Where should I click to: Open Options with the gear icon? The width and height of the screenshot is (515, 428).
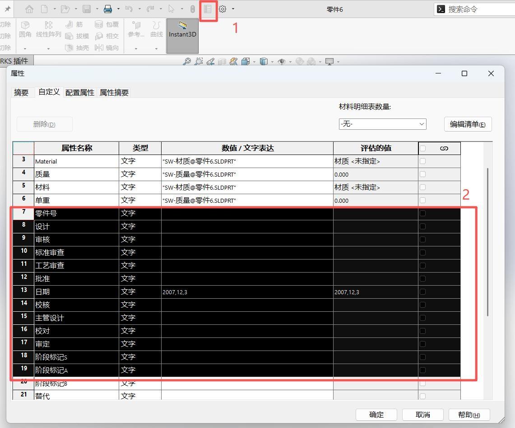click(223, 9)
